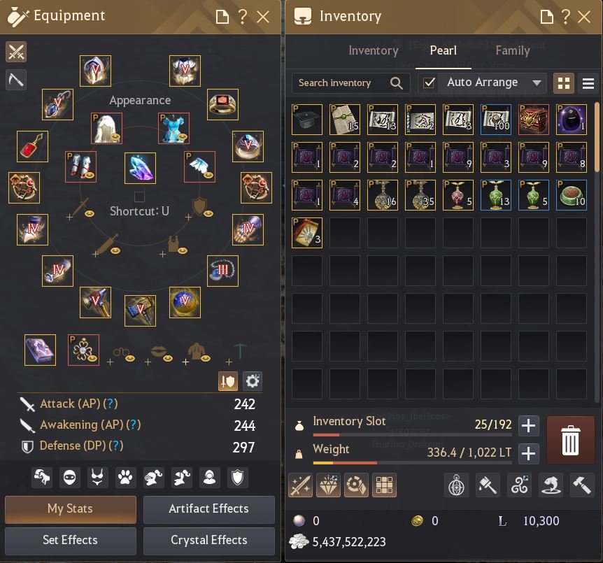Select the black egg Pearl item
Screen dimensions: 603x563
coord(571,119)
